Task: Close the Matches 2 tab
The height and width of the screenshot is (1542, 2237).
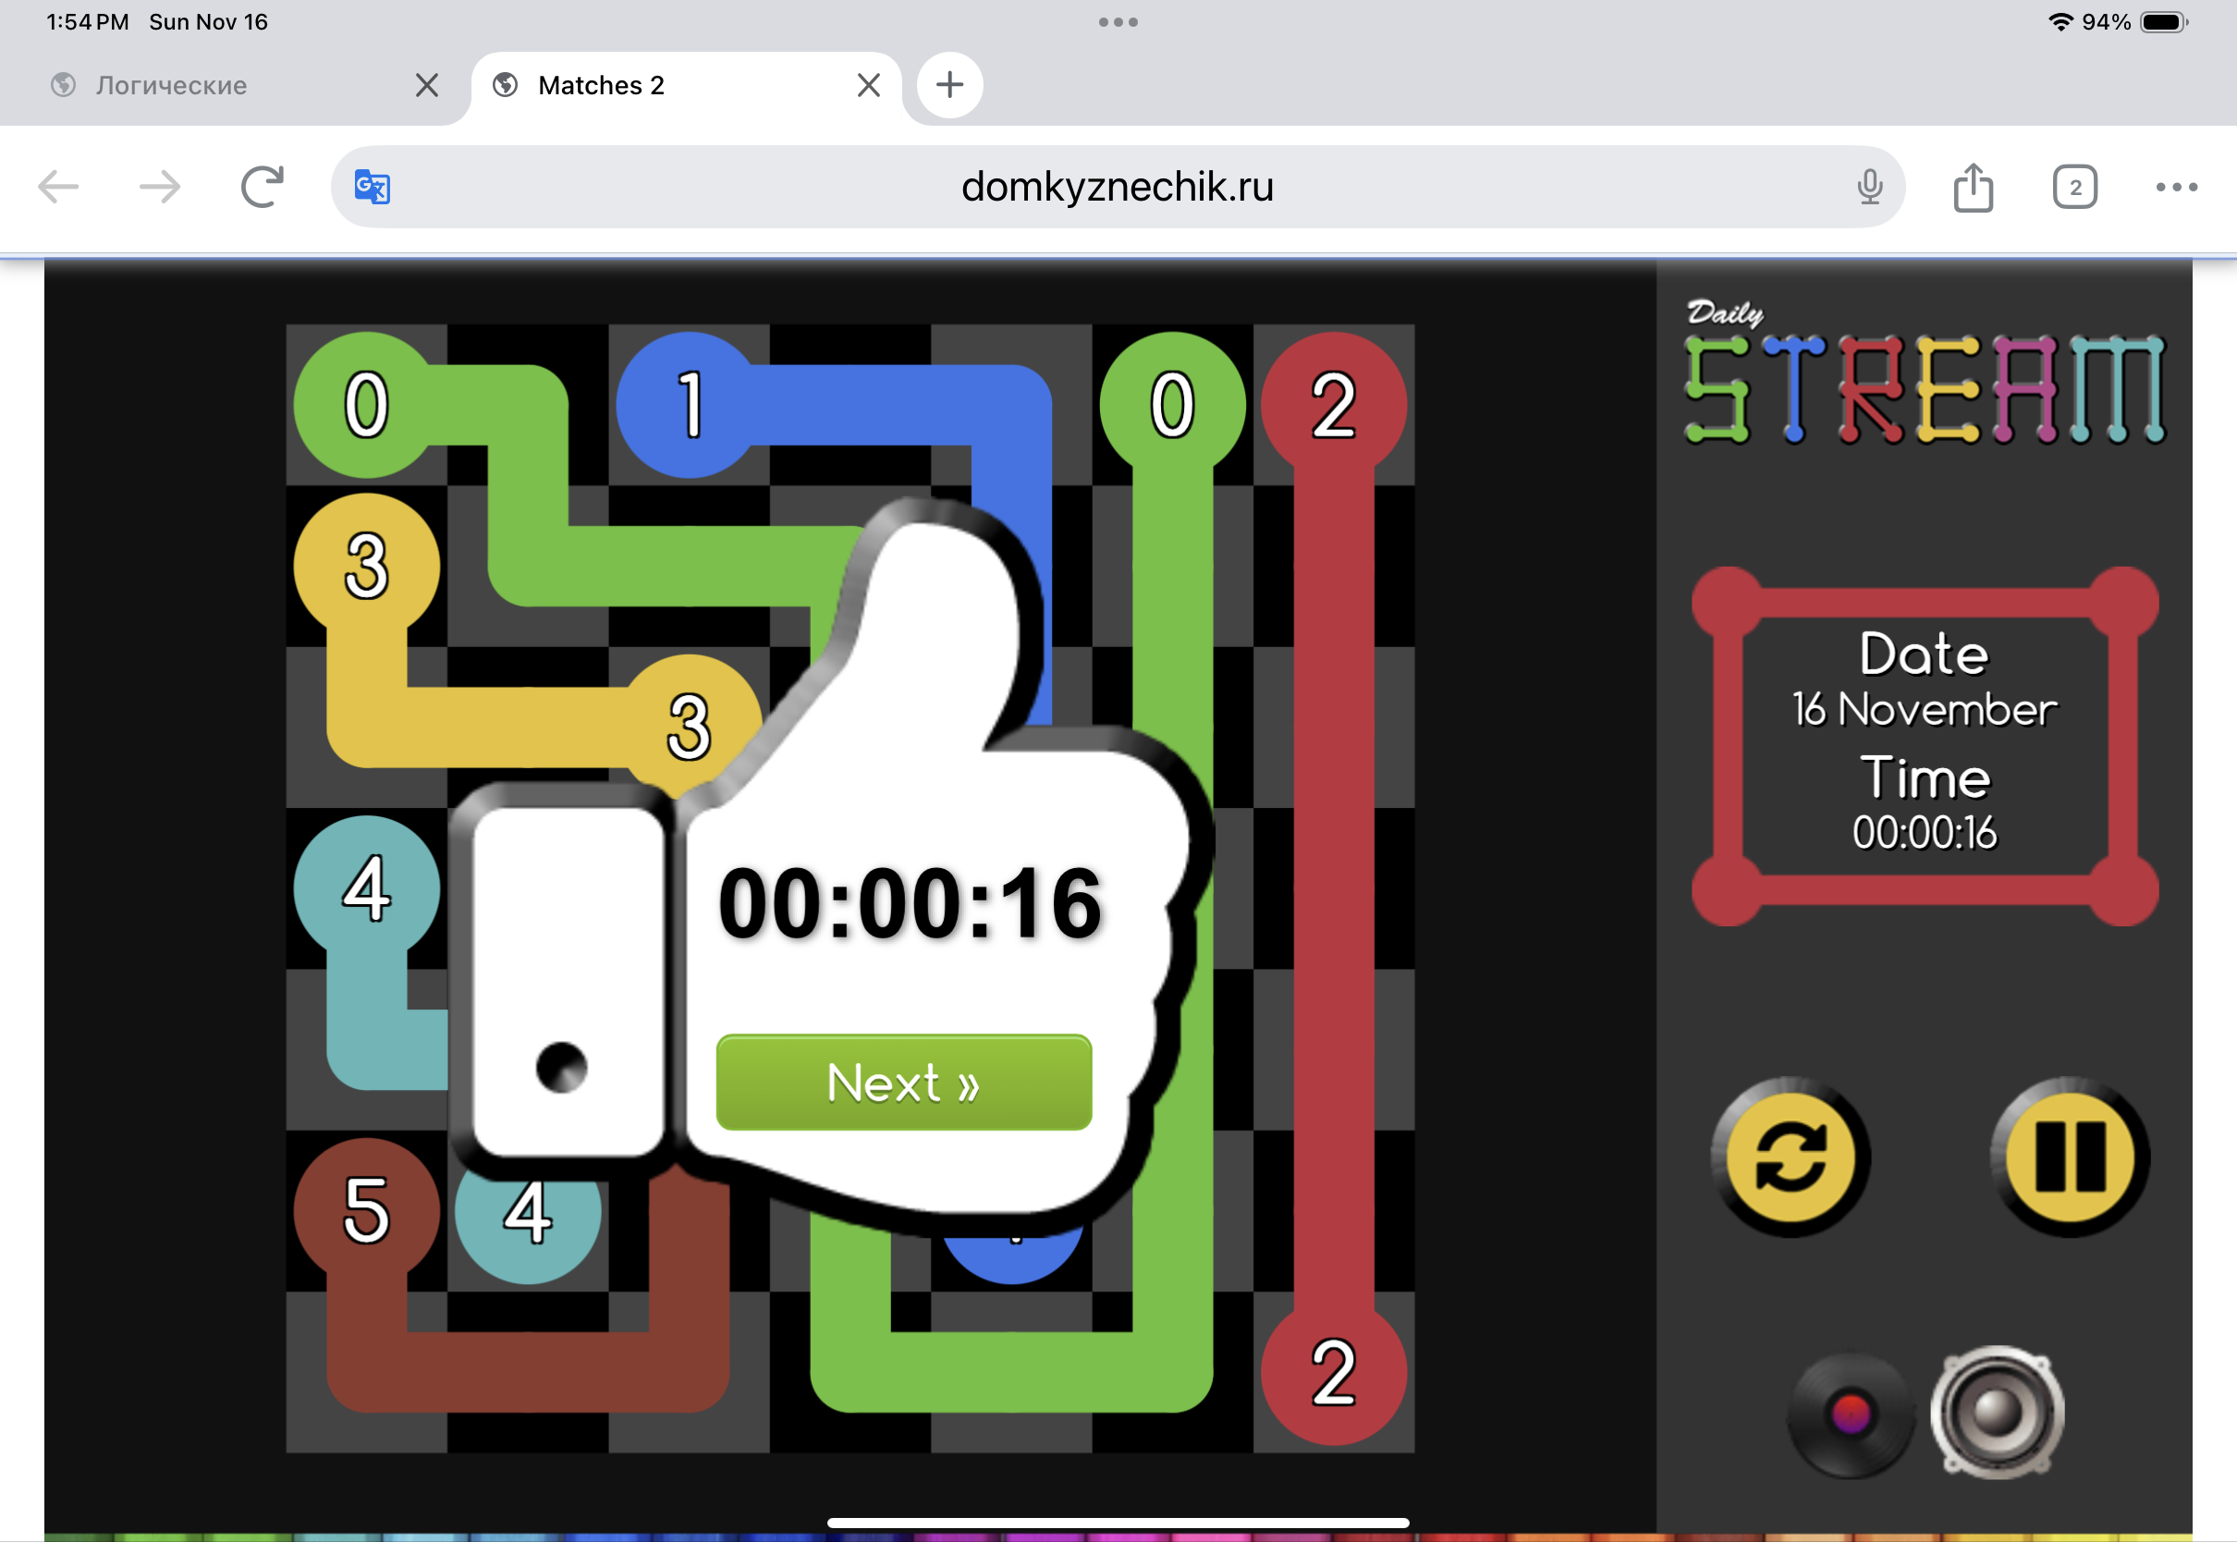Action: 868,85
